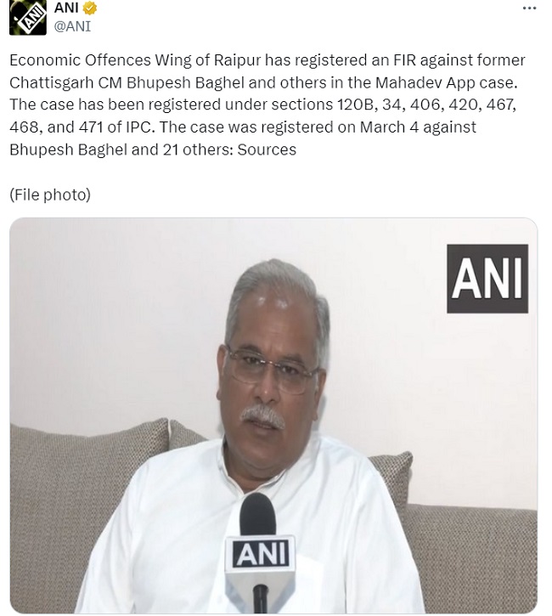Click the ANI watermark logo on the photo
This screenshot has width=552, height=616.
point(487,279)
